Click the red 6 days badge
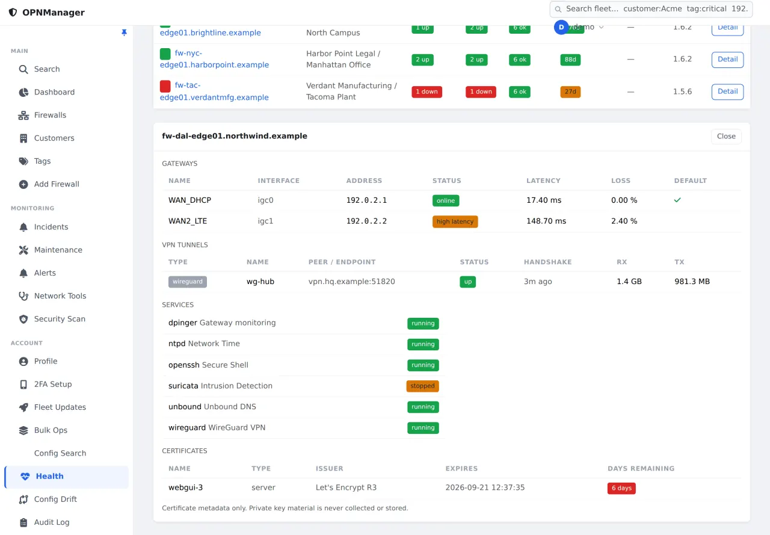Image resolution: width=770 pixels, height=535 pixels. tap(621, 488)
